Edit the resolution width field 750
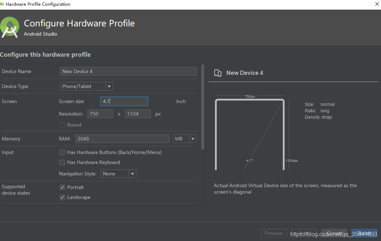The image size is (381, 241). tap(100, 114)
